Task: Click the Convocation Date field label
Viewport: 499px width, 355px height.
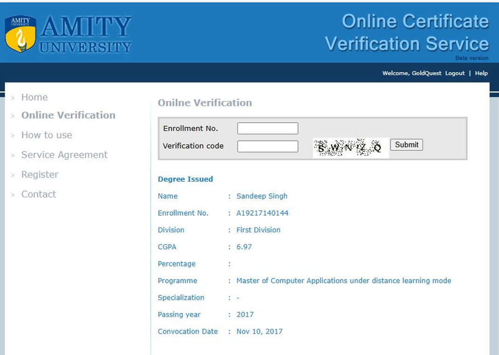Action: (x=188, y=332)
